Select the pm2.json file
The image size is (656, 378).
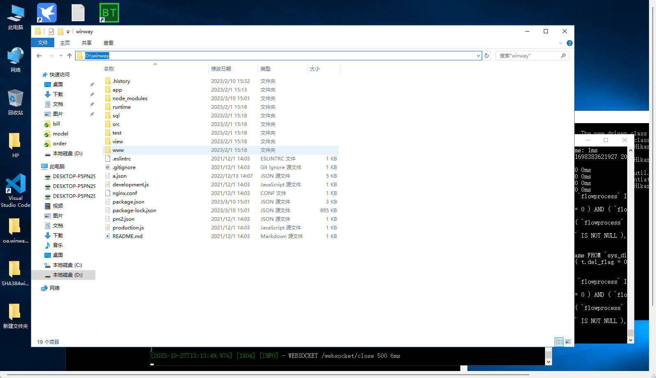click(x=123, y=219)
